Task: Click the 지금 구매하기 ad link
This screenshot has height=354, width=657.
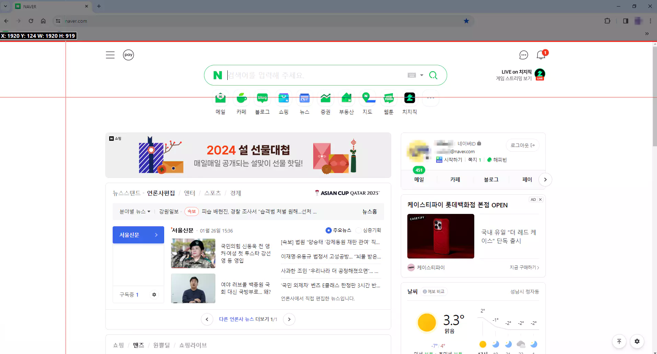Action: pyautogui.click(x=524, y=267)
